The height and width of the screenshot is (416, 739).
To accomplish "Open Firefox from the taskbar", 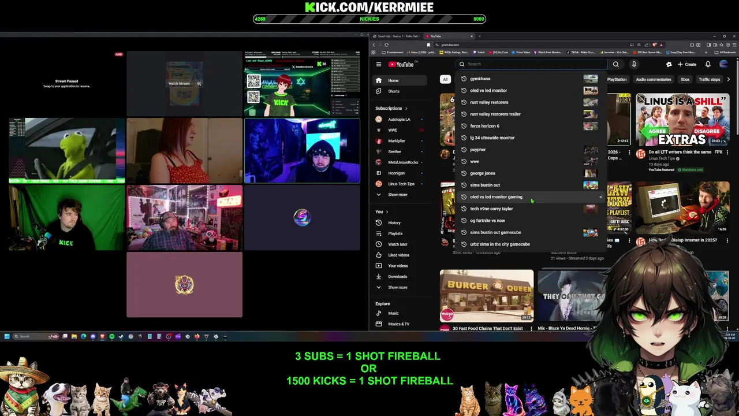I will tap(197, 336).
